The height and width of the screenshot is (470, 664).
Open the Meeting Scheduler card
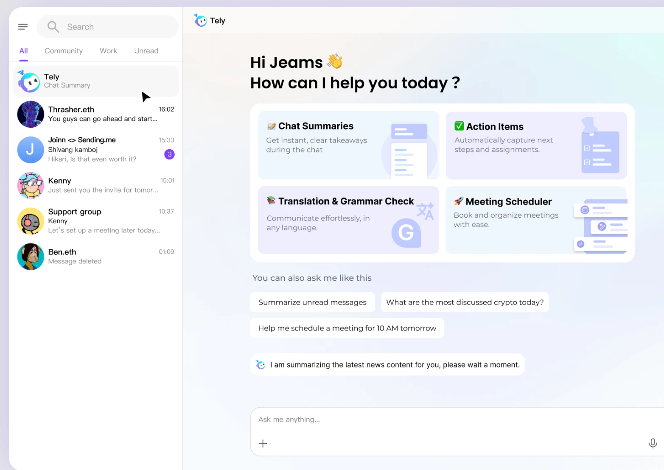point(536,220)
